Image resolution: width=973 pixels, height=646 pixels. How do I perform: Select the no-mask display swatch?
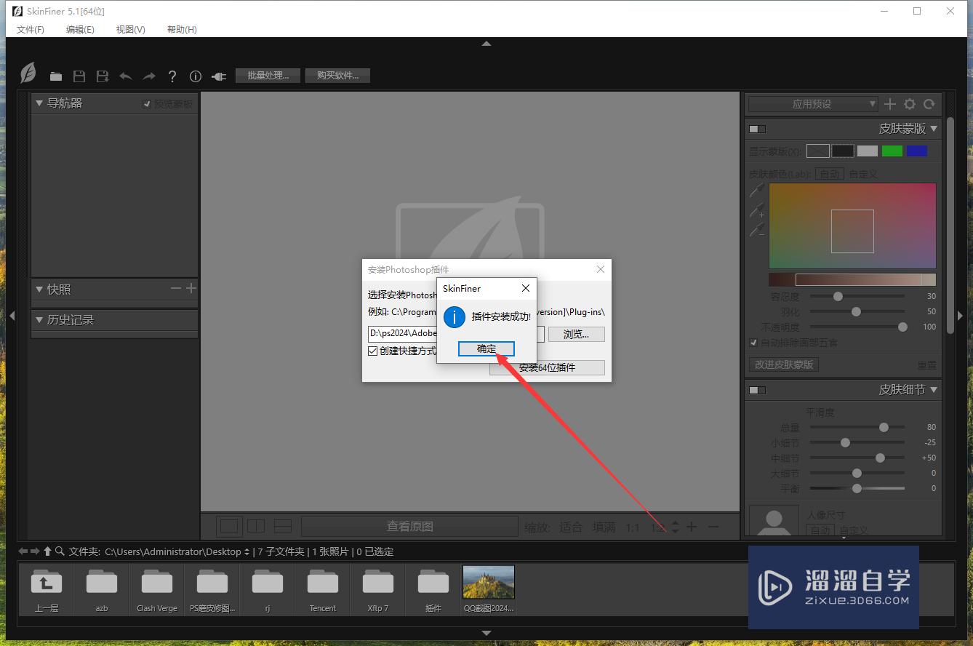pos(818,151)
